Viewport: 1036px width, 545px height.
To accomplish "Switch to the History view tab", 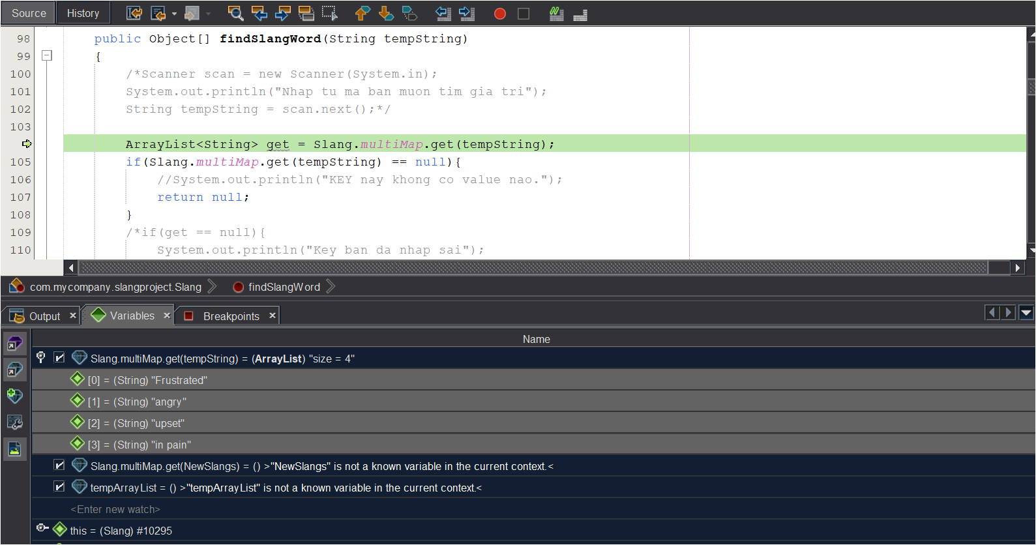I will [83, 13].
